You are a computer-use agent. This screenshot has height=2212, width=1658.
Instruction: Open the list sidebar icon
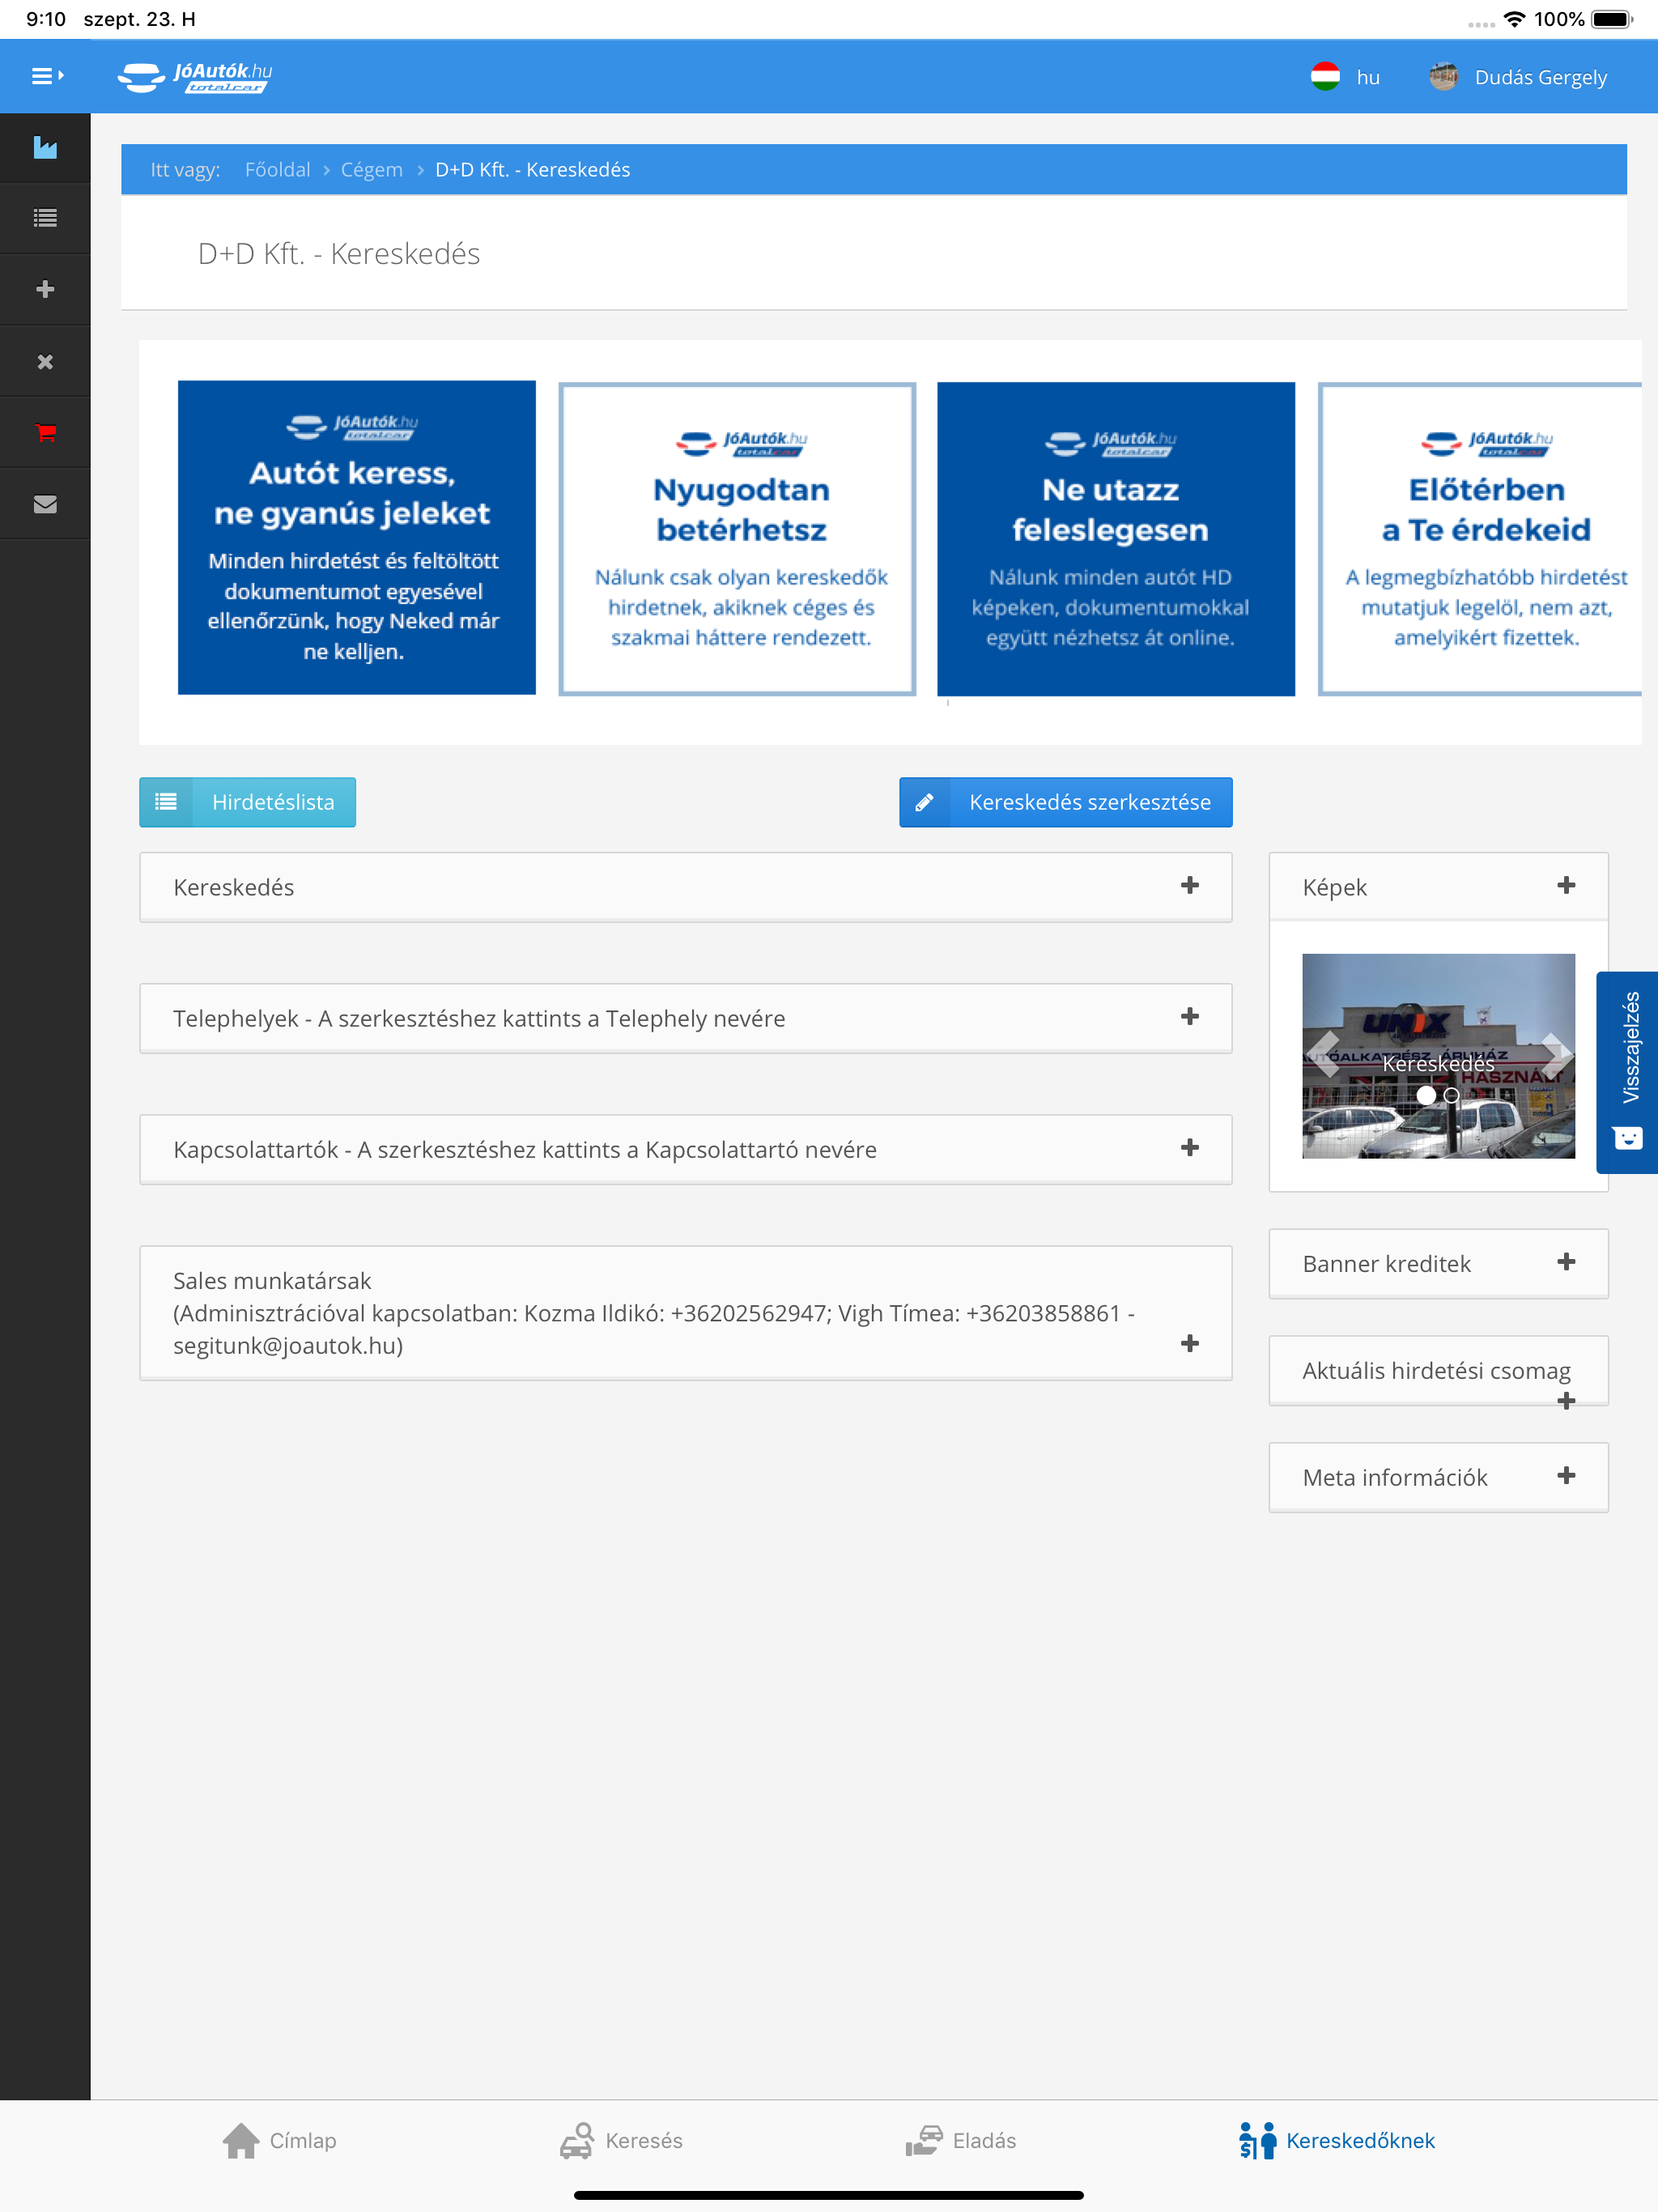(45, 218)
